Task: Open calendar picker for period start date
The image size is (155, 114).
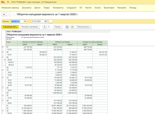Action: tap(25, 21)
